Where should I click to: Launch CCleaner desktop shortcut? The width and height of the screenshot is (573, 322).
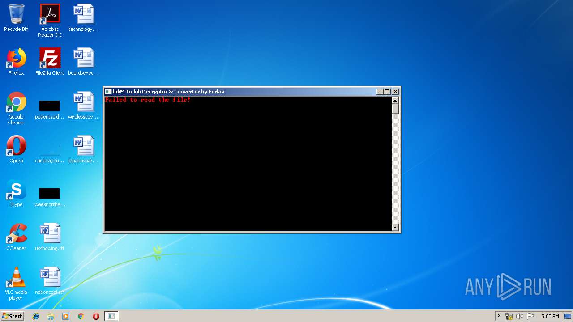[x=16, y=237]
